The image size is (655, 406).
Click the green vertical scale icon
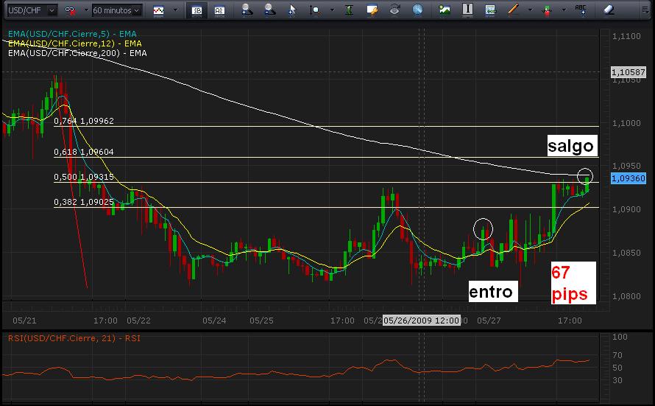pos(348,10)
